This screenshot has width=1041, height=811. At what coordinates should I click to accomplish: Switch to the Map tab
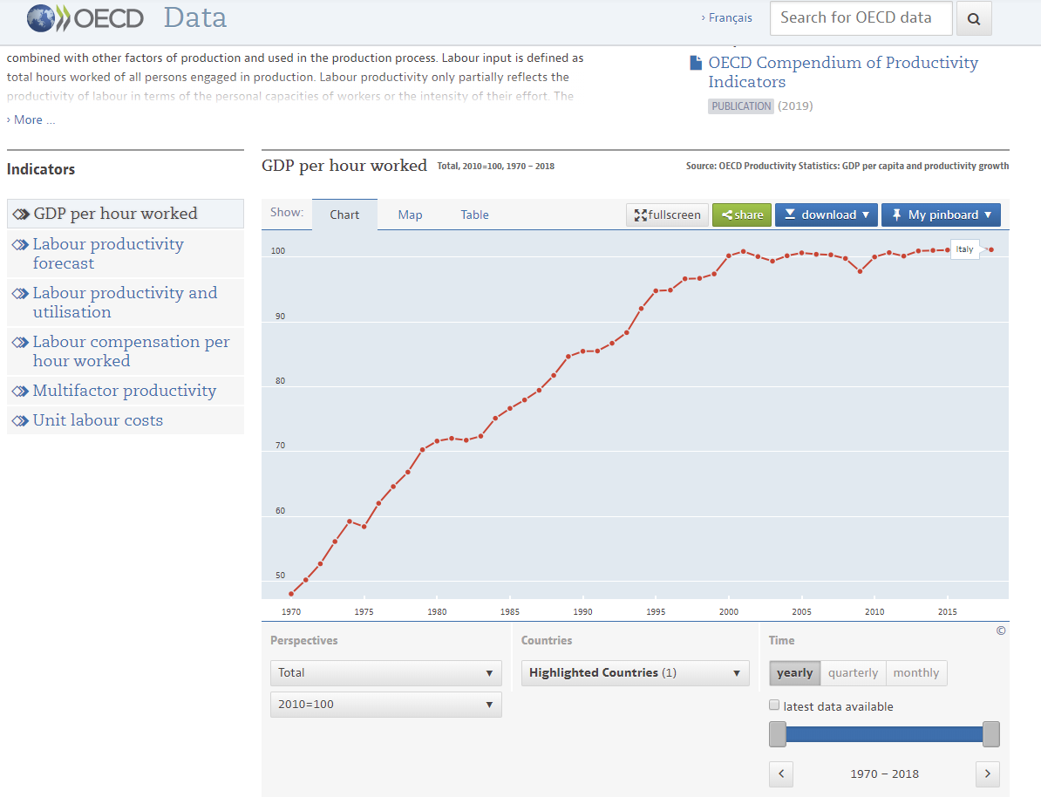coord(410,215)
